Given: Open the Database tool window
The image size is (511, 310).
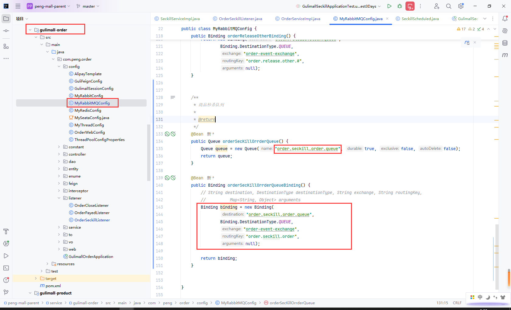Looking at the screenshot, I should pos(505,43).
